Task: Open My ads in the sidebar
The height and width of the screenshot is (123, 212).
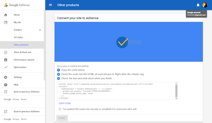Action: 17,22
